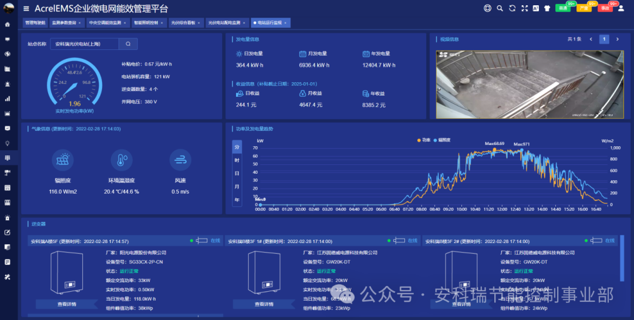This screenshot has height=320, width=634.
Task: Close the 电站运行监视 tab
Action: 285,23
